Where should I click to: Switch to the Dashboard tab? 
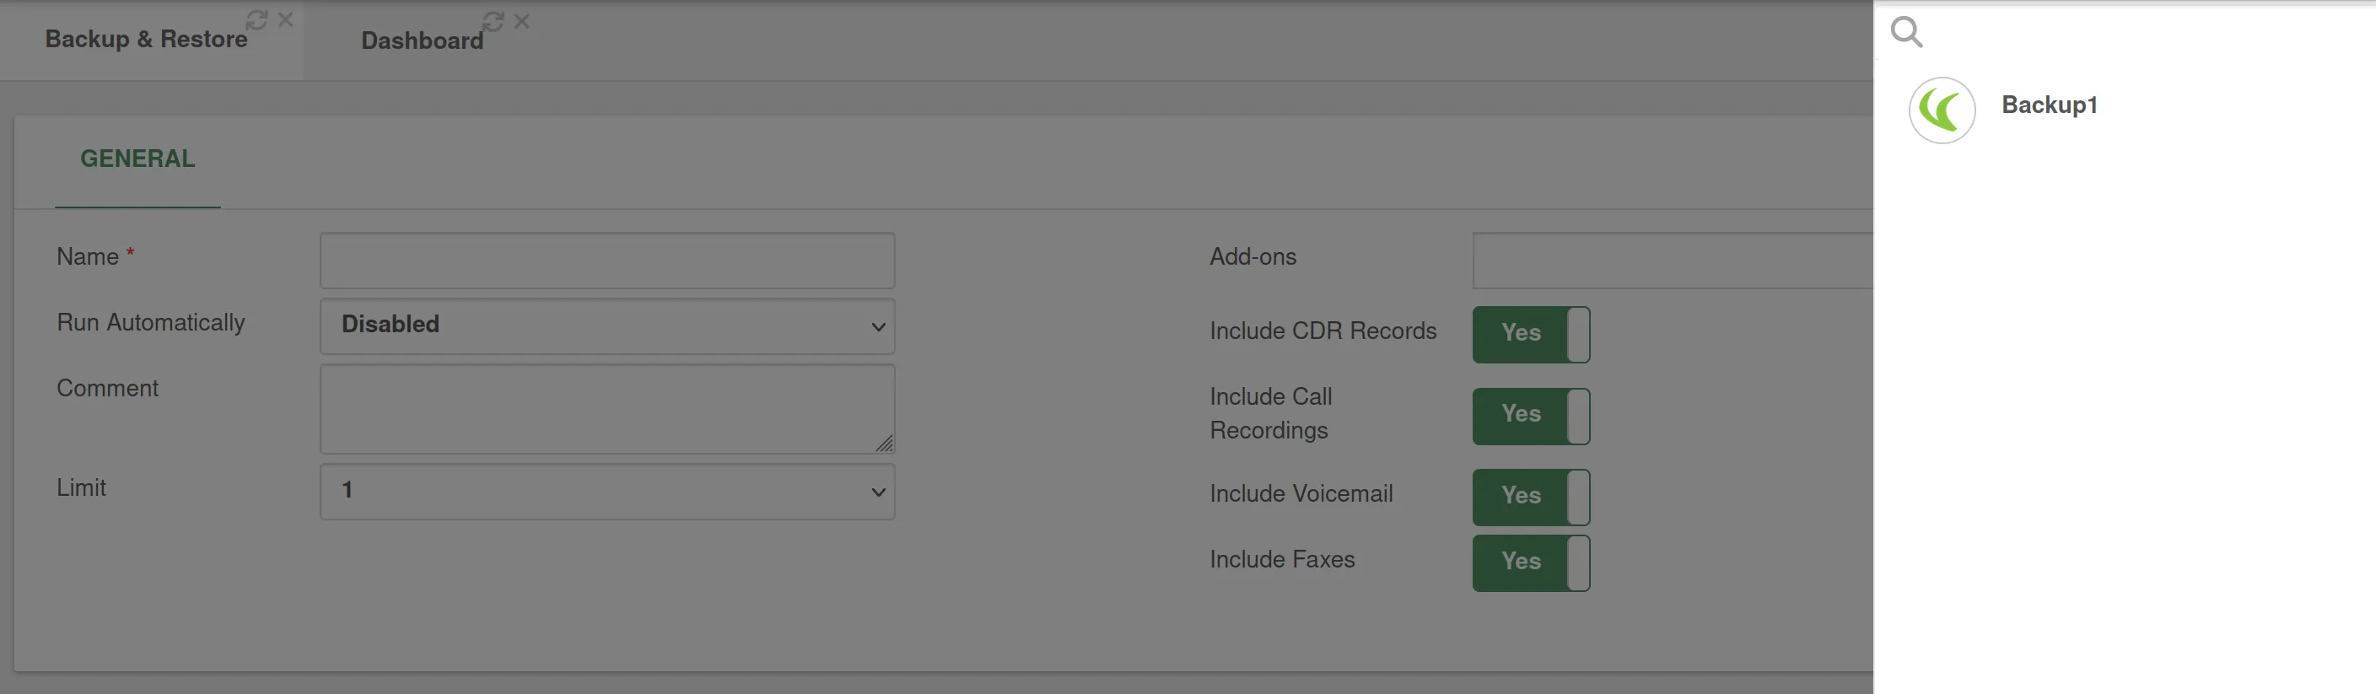(x=422, y=40)
